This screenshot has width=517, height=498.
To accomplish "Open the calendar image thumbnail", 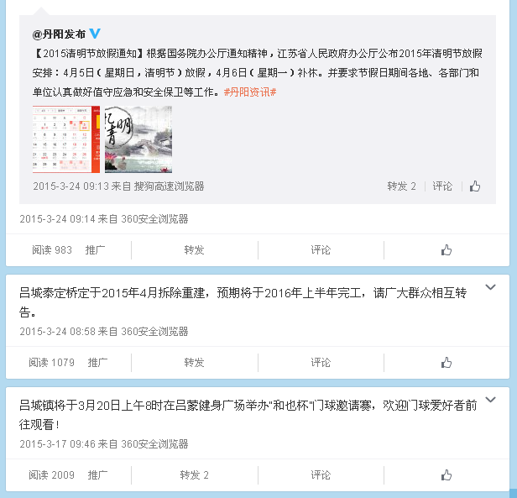I will coord(66,139).
